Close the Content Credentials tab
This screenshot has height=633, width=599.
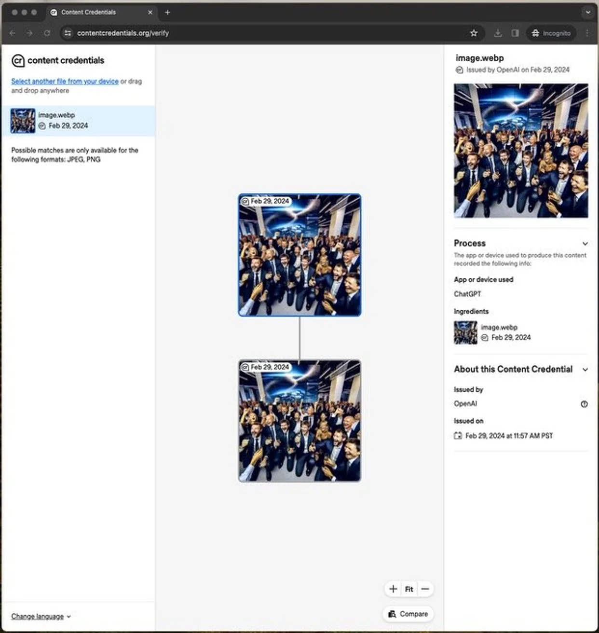click(x=150, y=13)
